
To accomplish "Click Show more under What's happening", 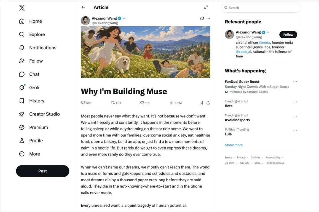I will (x=234, y=145).
